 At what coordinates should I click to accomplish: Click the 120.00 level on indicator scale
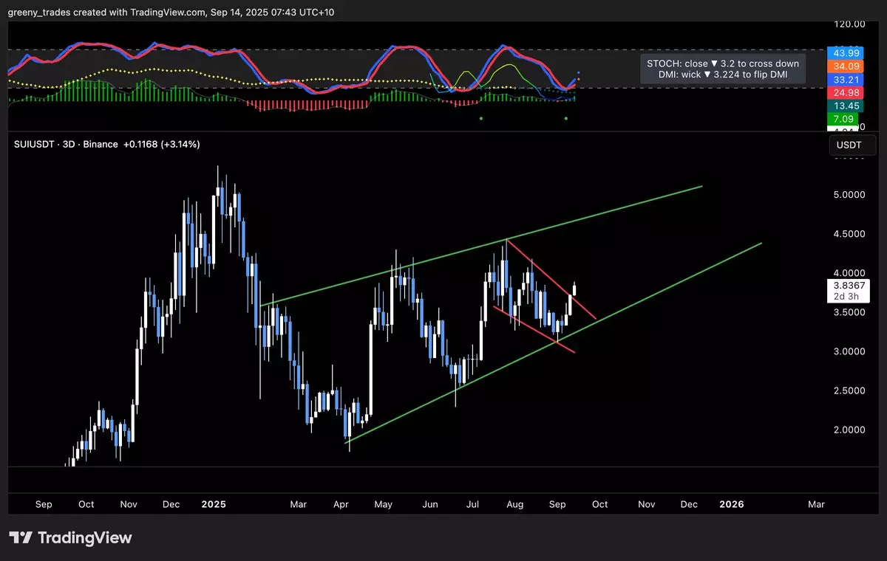click(849, 24)
